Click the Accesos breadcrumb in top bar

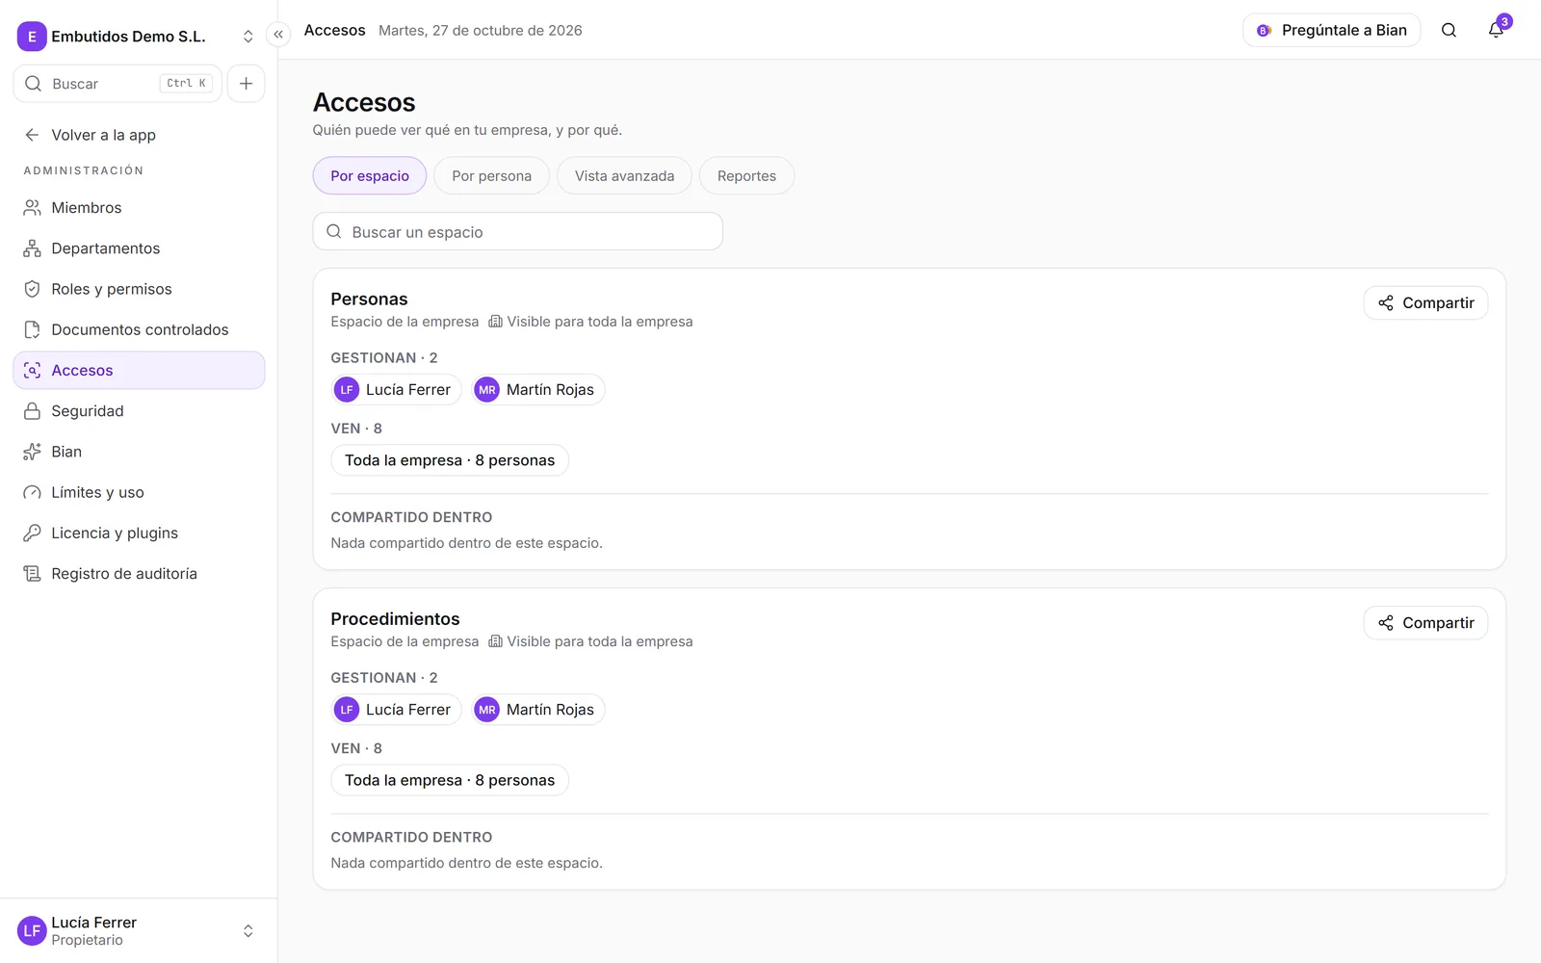[x=334, y=31]
